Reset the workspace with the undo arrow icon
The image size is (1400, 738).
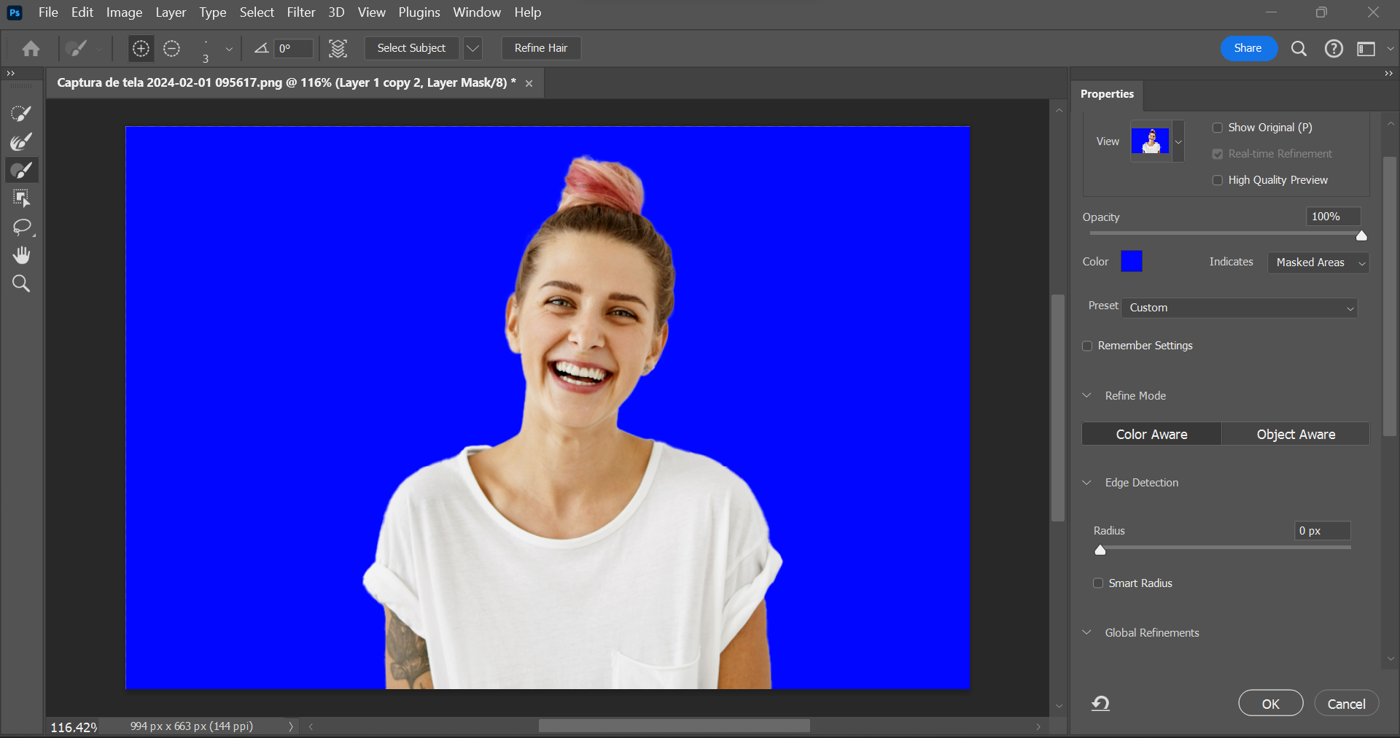coord(1100,703)
